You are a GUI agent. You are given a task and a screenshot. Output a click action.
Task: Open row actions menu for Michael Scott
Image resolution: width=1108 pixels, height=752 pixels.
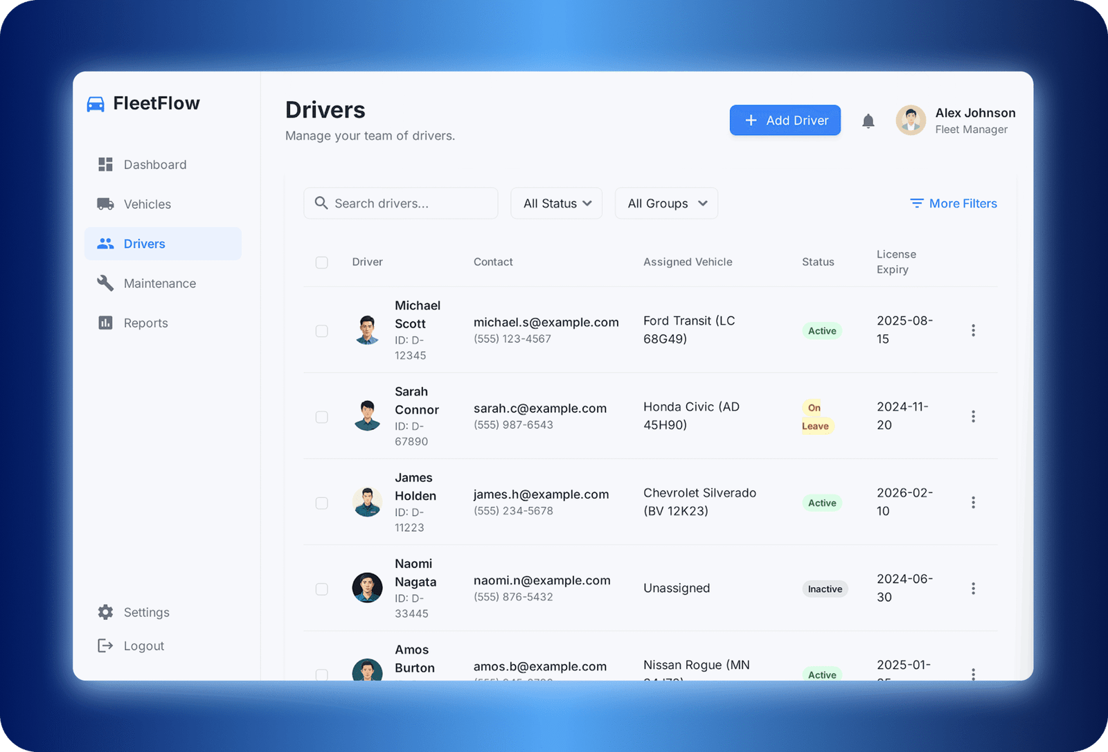[973, 330]
